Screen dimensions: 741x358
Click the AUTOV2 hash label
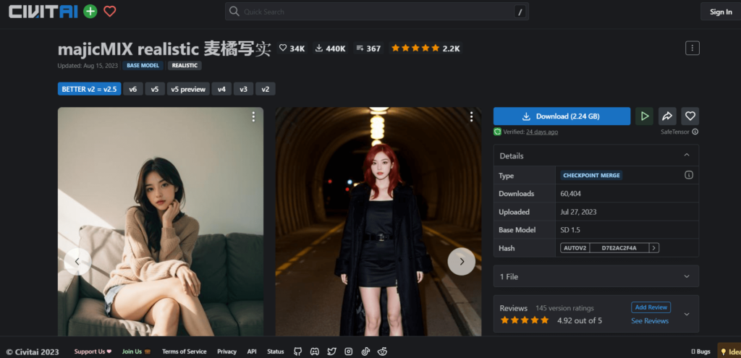pyautogui.click(x=575, y=248)
